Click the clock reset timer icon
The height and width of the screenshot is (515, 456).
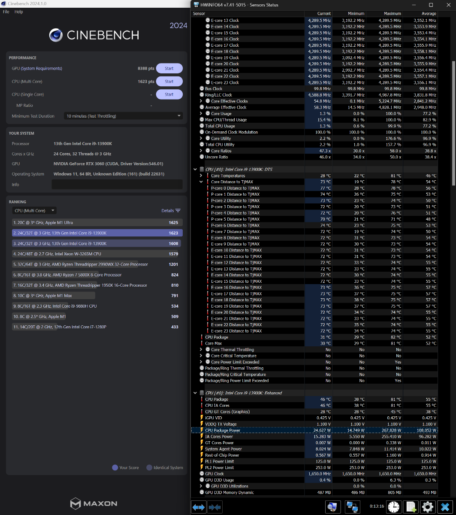pyautogui.click(x=393, y=507)
